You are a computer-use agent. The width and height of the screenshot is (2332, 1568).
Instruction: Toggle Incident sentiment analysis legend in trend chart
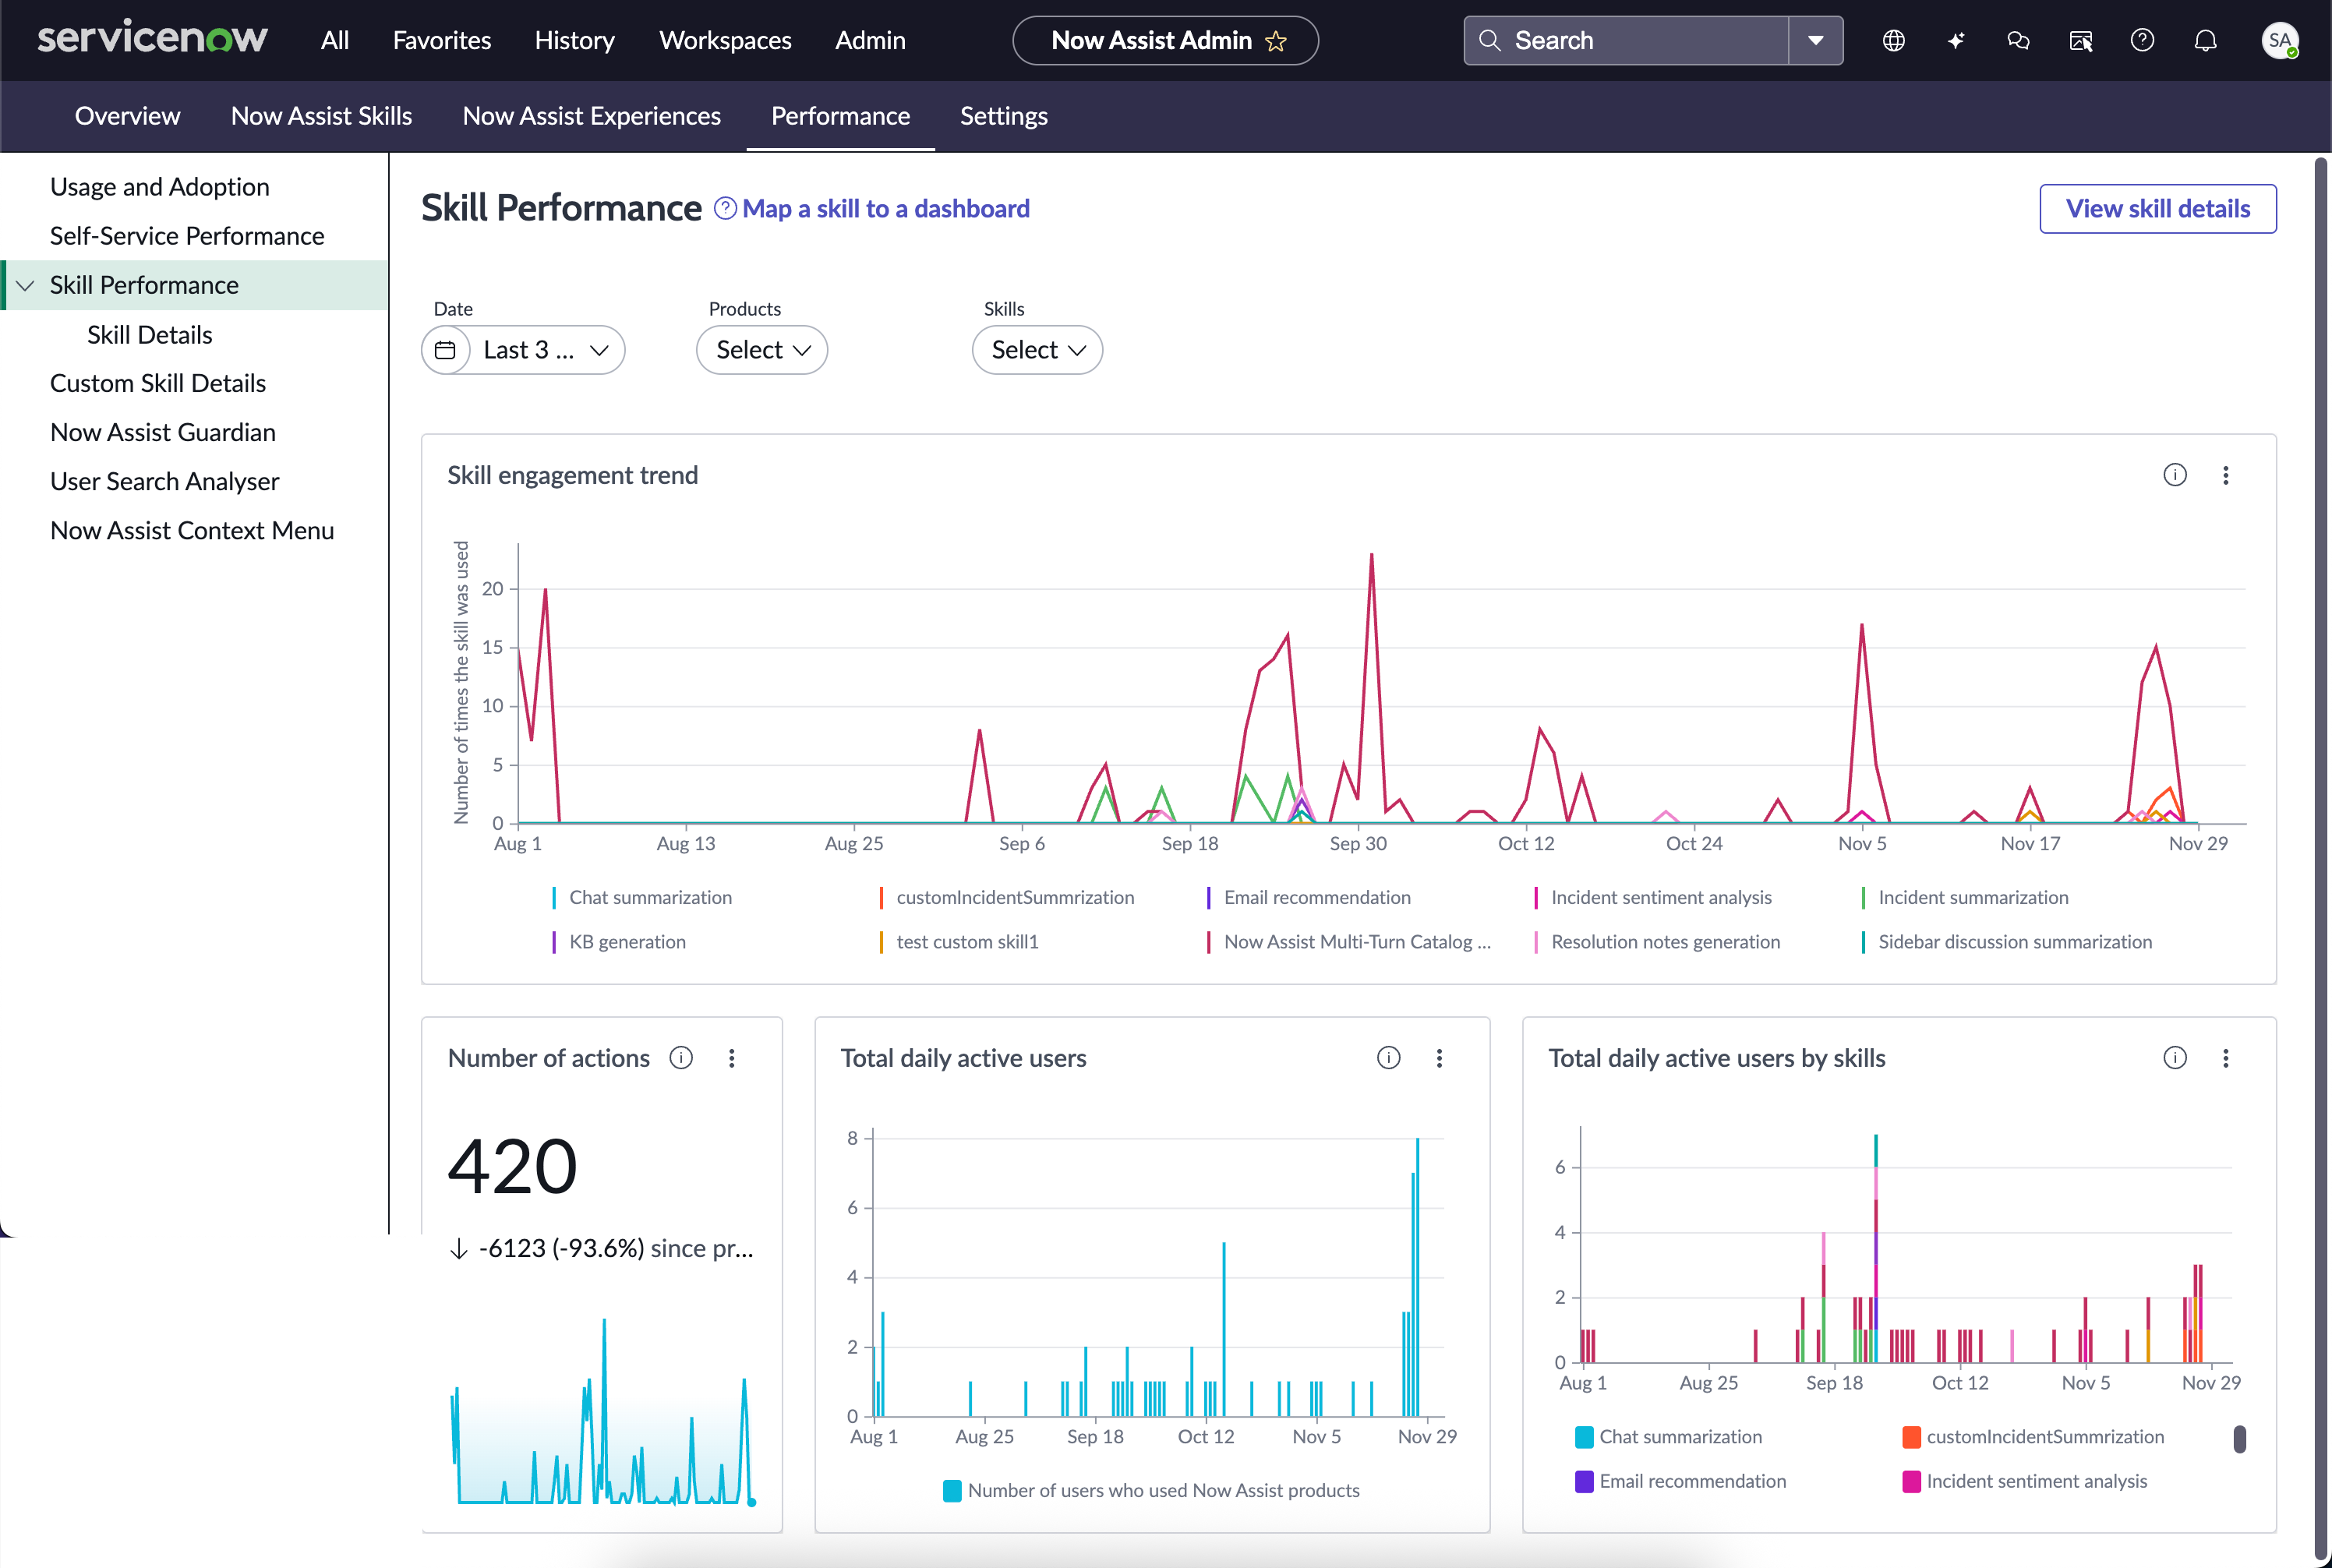pos(1653,897)
